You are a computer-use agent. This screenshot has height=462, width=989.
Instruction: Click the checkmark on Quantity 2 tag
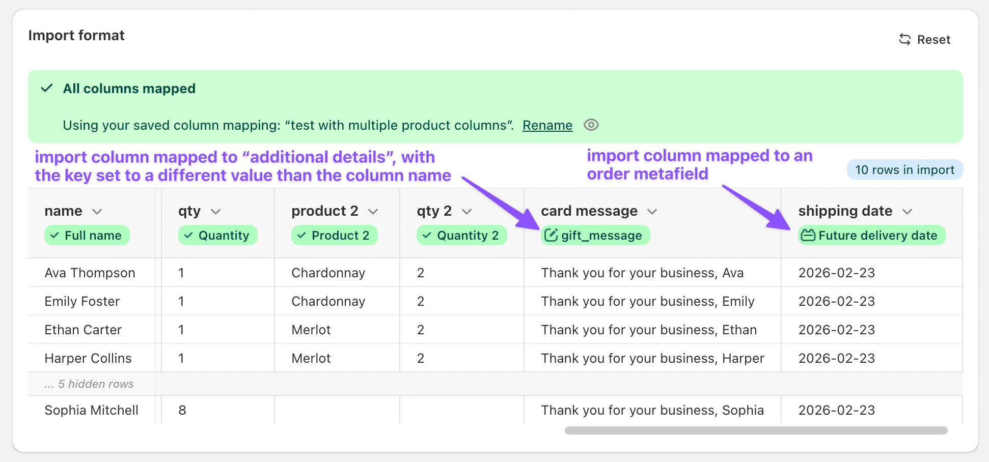427,235
